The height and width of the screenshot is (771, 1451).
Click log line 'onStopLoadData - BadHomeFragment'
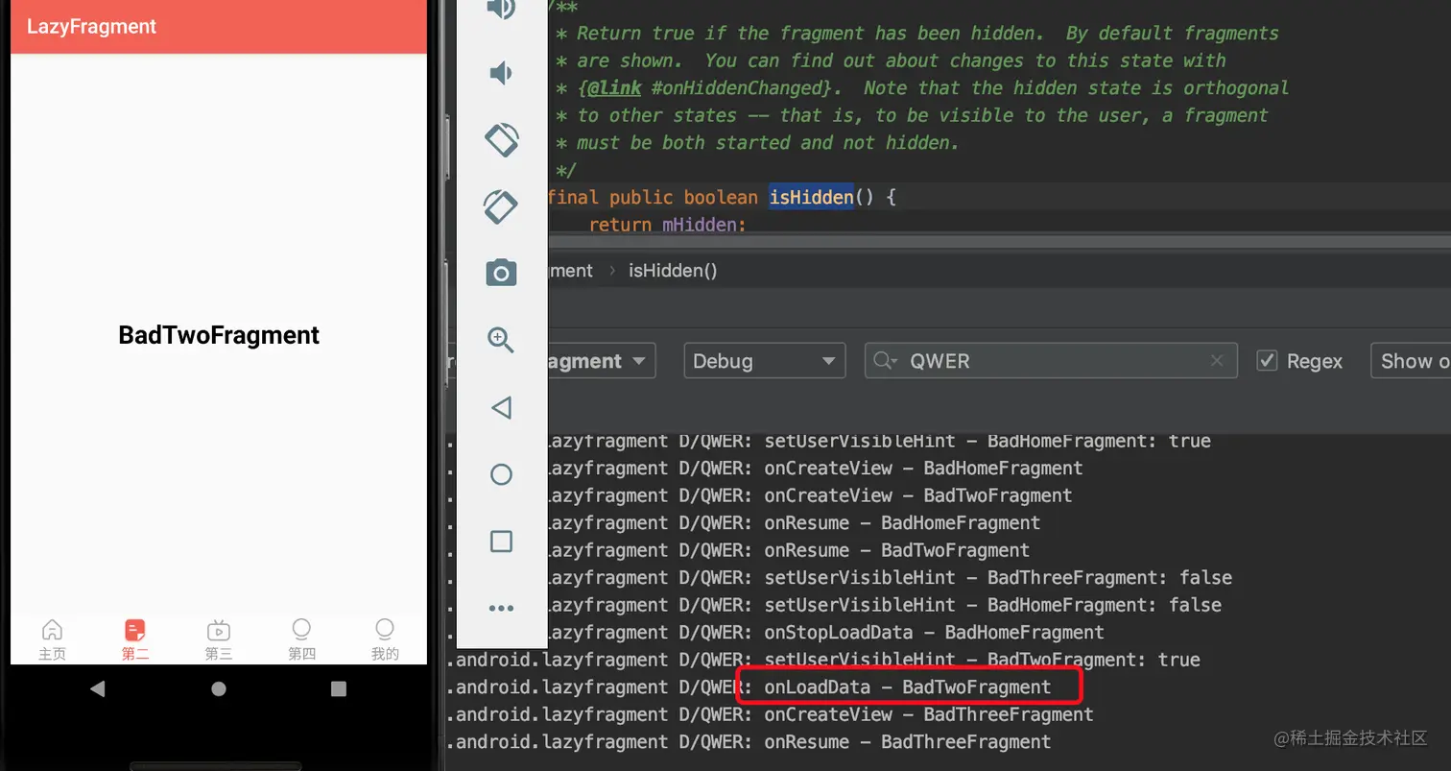(934, 633)
